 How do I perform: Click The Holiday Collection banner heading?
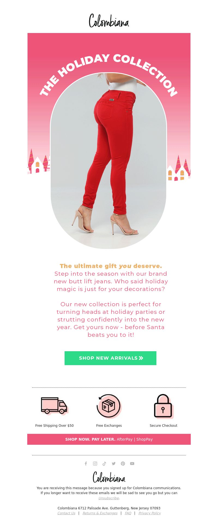pyautogui.click(x=108, y=74)
